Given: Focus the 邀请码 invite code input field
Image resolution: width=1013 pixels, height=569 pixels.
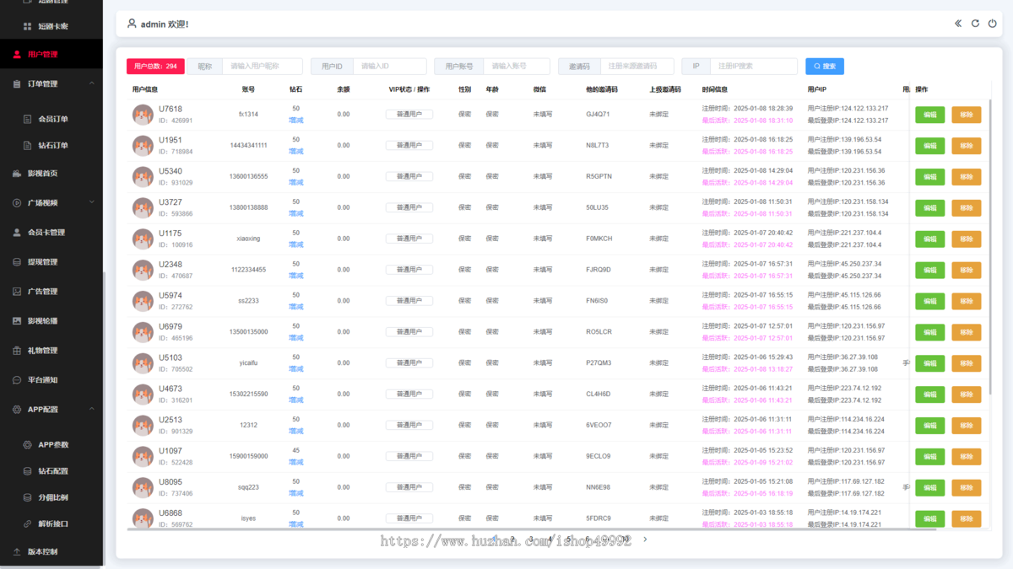Looking at the screenshot, I should point(637,67).
